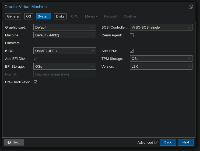Toggle the Add EFI Disk checkbox
The height and width of the screenshot is (151, 200).
tap(35, 59)
